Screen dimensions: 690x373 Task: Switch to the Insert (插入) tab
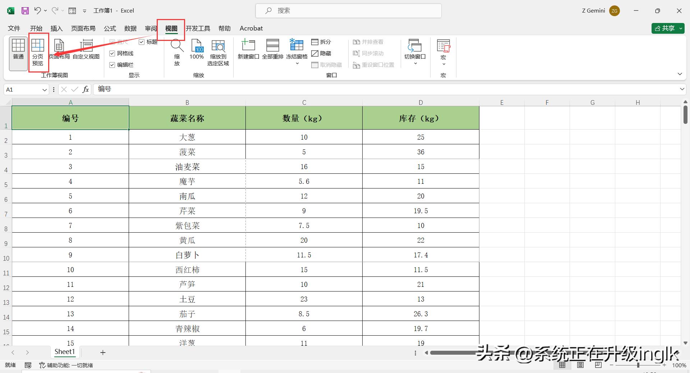(x=56, y=28)
